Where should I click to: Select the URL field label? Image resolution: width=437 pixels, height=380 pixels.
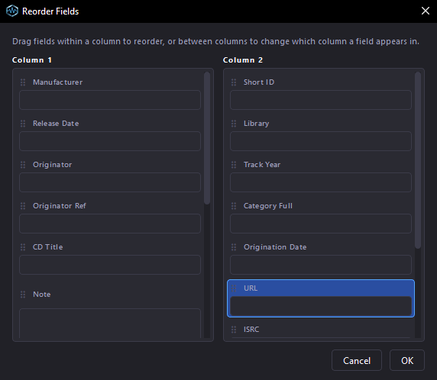251,288
